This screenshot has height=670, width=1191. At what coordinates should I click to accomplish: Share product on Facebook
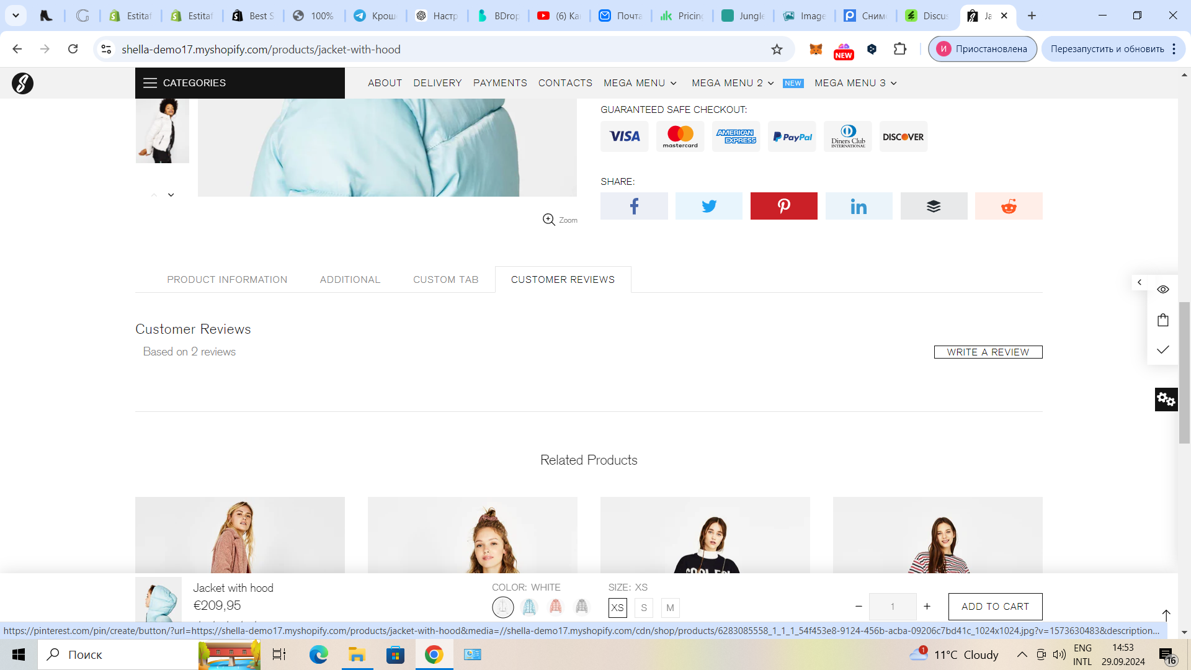634,206
